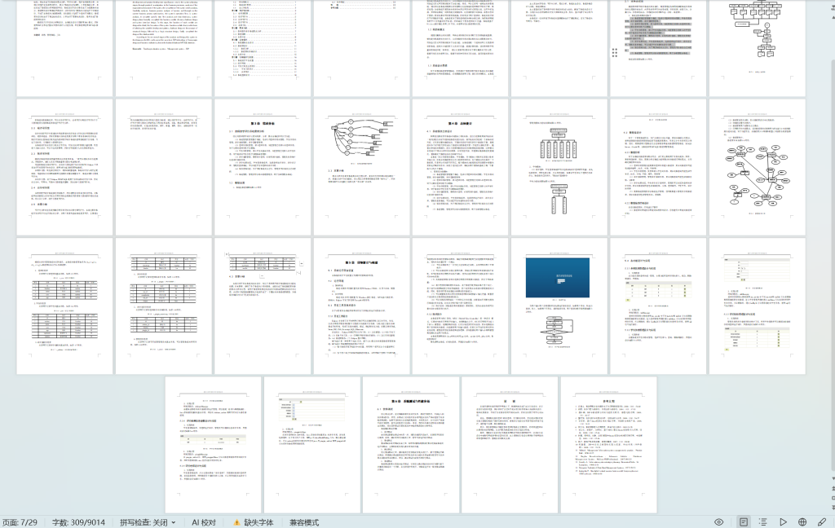Viewport: 835px width, 528px height.
Task: Click the next page double-arrow button
Action: coord(833,508)
